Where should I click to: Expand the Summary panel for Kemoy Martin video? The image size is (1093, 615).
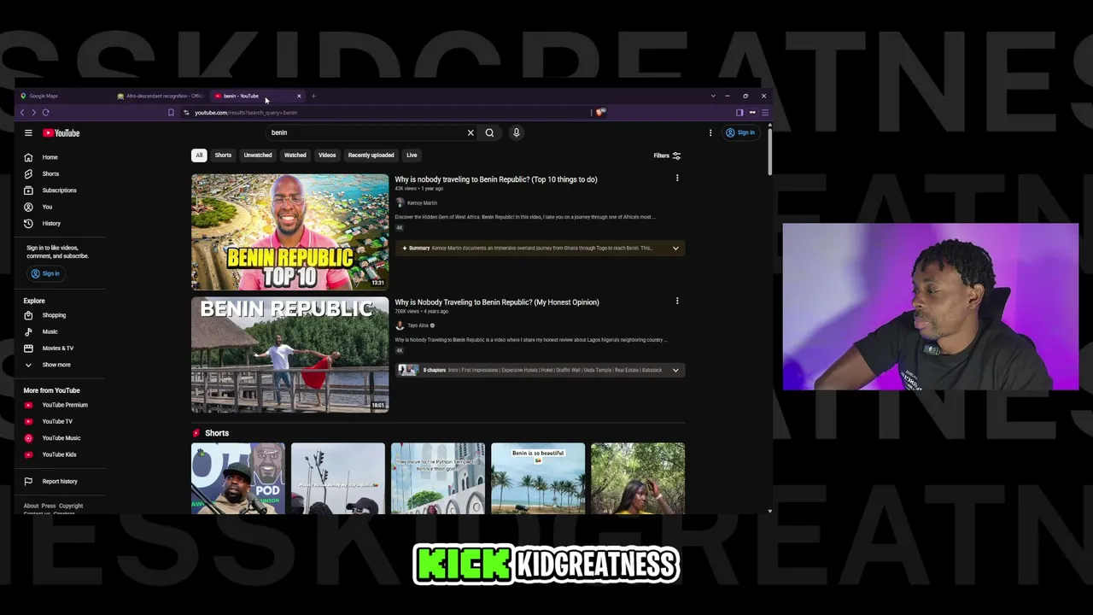(675, 249)
